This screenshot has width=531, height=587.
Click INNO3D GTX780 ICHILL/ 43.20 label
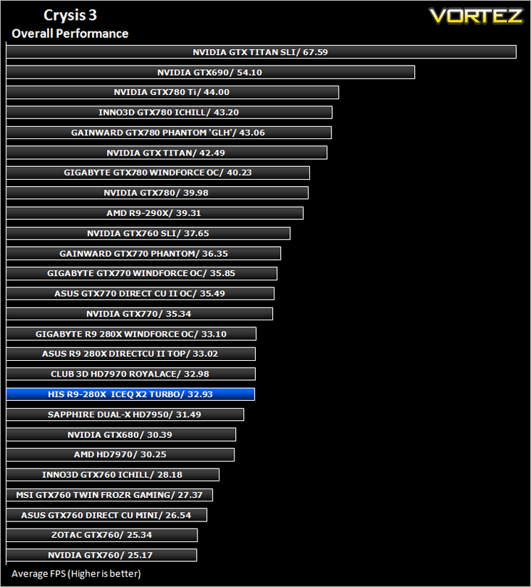click(x=169, y=112)
